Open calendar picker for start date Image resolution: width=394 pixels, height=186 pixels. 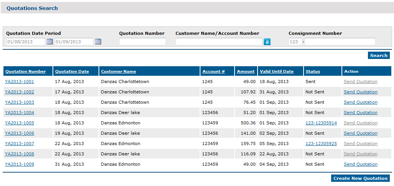(x=50, y=42)
